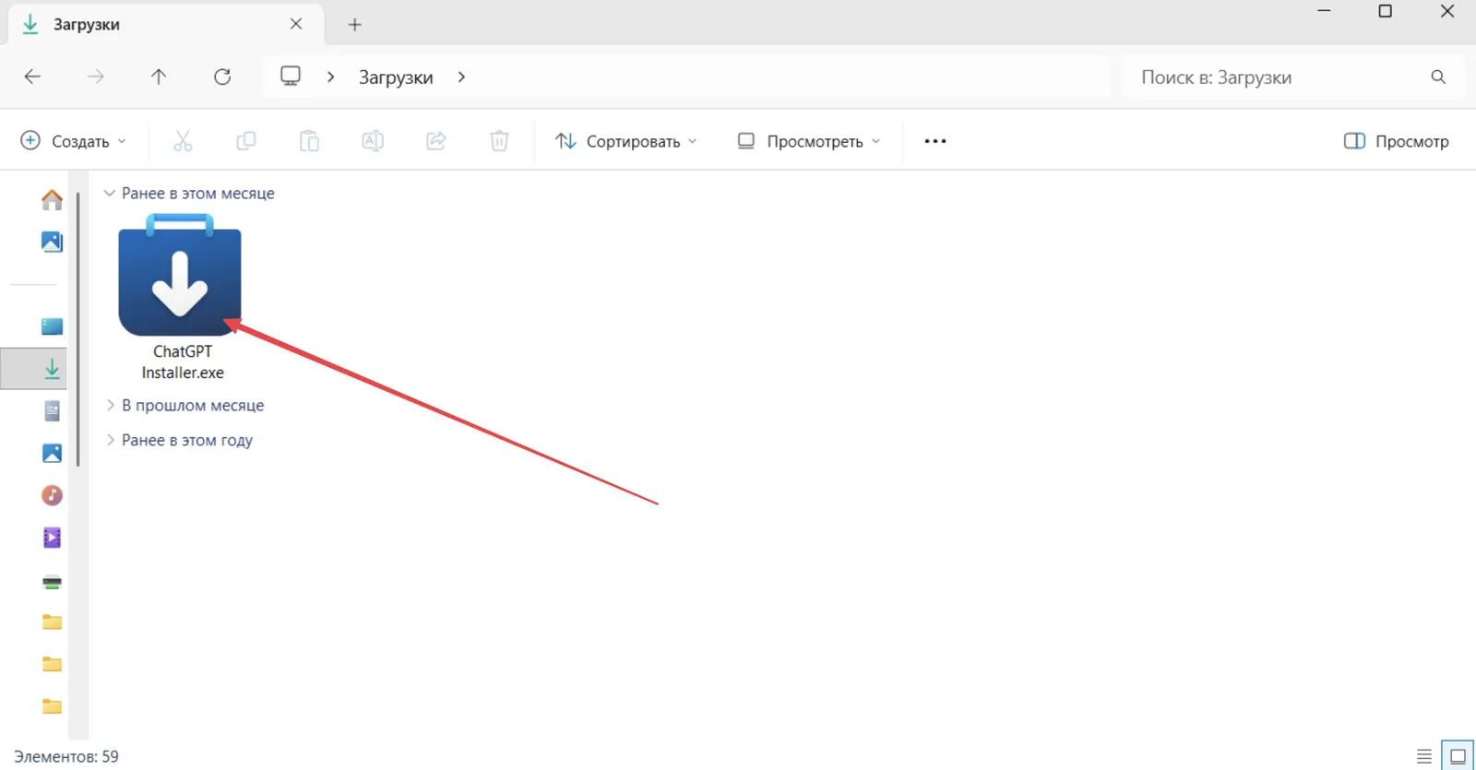Click the Cut scissors icon

click(x=183, y=140)
